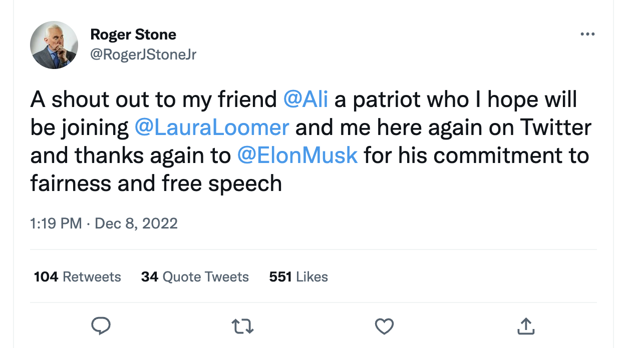Open the @RogerJStoneJr handle link

click(x=143, y=54)
